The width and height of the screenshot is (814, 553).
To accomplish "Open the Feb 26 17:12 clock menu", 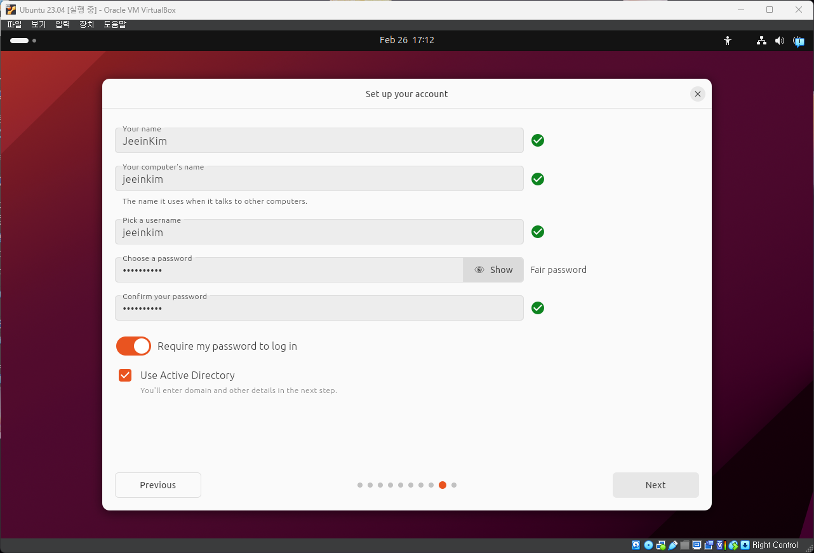I will pyautogui.click(x=407, y=40).
